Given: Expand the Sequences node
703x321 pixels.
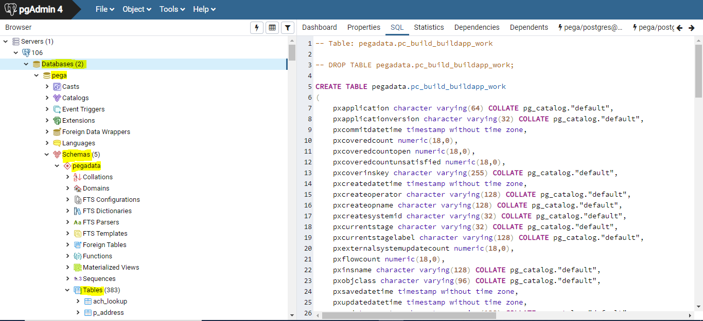Looking at the screenshot, I should [x=67, y=278].
